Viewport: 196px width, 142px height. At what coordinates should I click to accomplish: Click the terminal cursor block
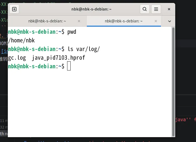click(x=69, y=66)
